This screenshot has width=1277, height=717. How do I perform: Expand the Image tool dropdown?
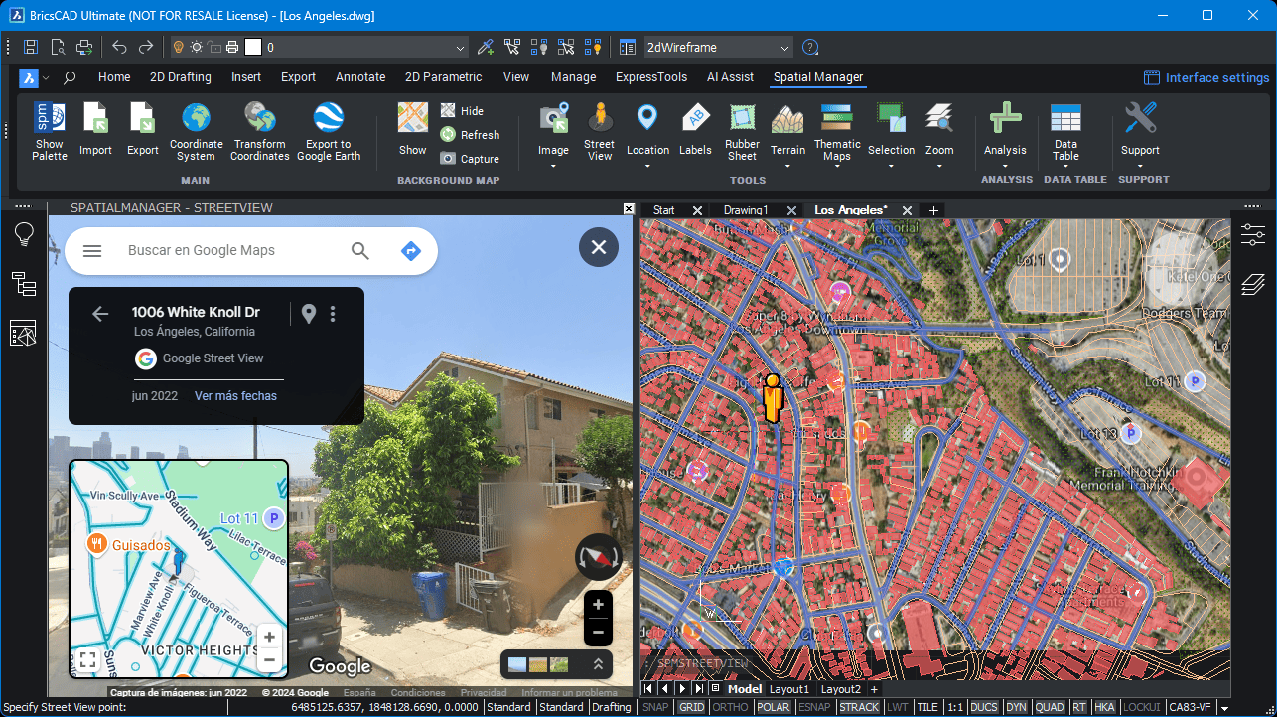(x=554, y=166)
